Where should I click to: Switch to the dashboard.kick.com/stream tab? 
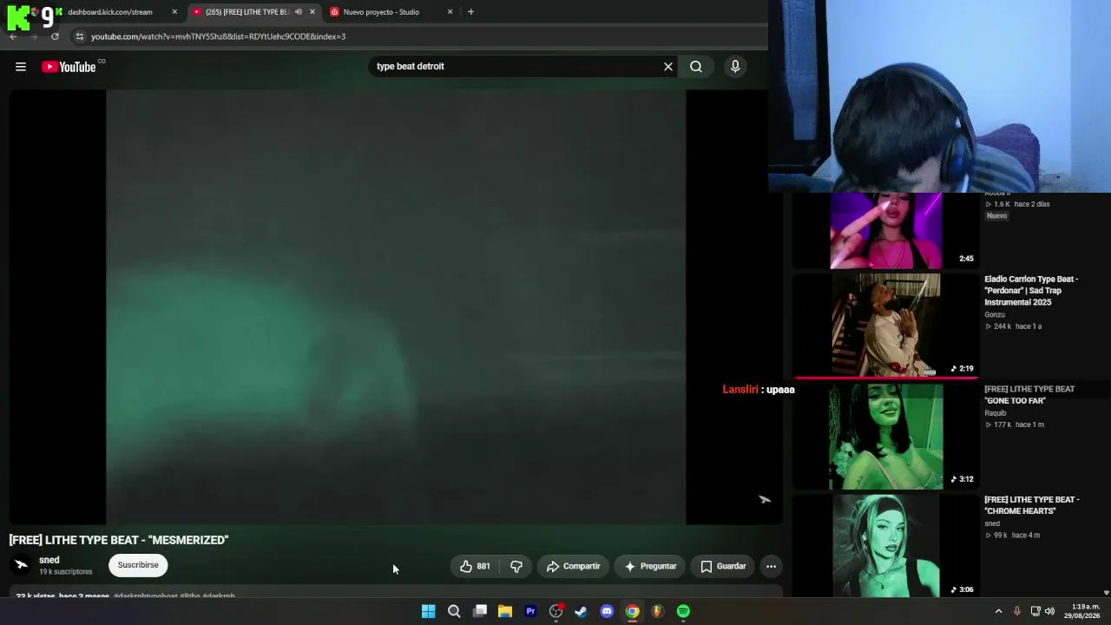point(110,12)
